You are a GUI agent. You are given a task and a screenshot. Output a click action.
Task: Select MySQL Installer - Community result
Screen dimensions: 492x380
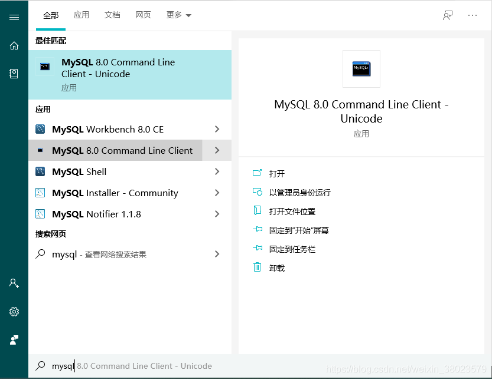point(116,193)
